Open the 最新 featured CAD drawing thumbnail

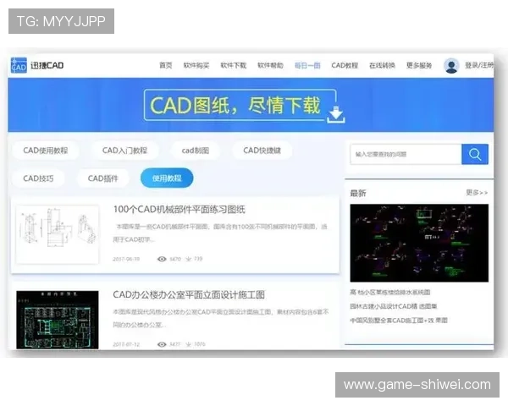click(x=419, y=243)
